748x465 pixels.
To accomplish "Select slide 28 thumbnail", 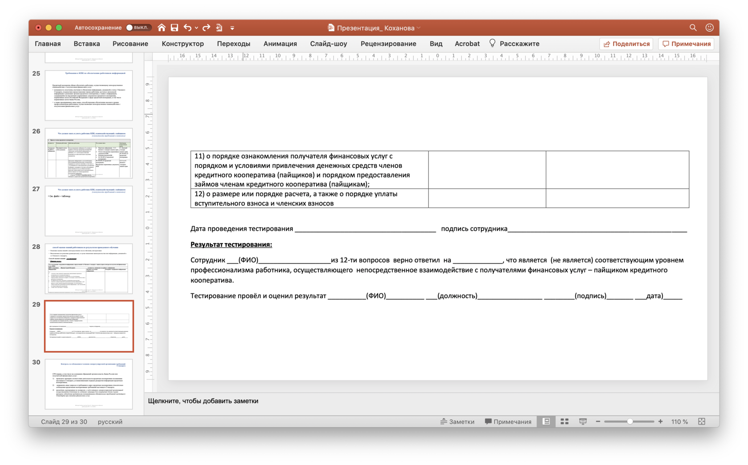I will click(89, 268).
